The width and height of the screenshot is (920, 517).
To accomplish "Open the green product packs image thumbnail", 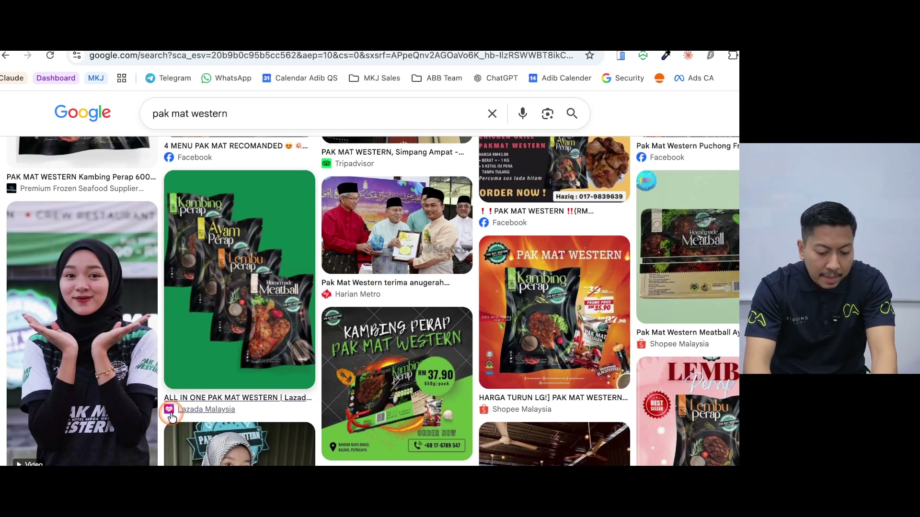I will (x=240, y=280).
